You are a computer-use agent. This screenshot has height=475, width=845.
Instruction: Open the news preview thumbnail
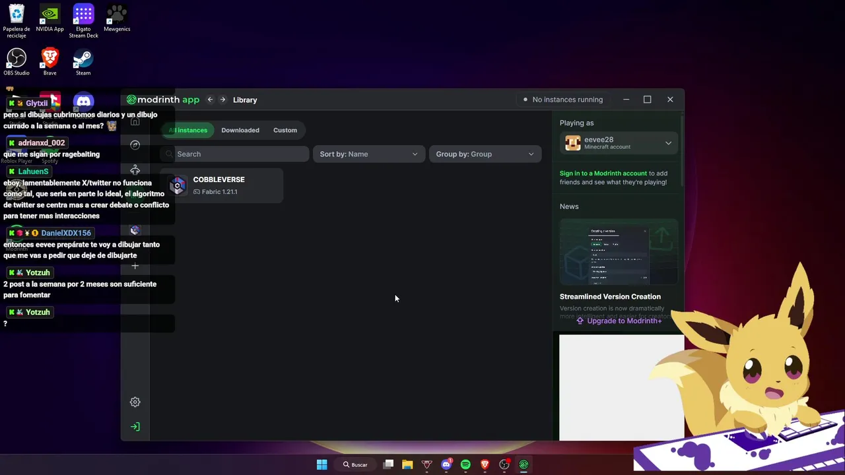pyautogui.click(x=619, y=252)
